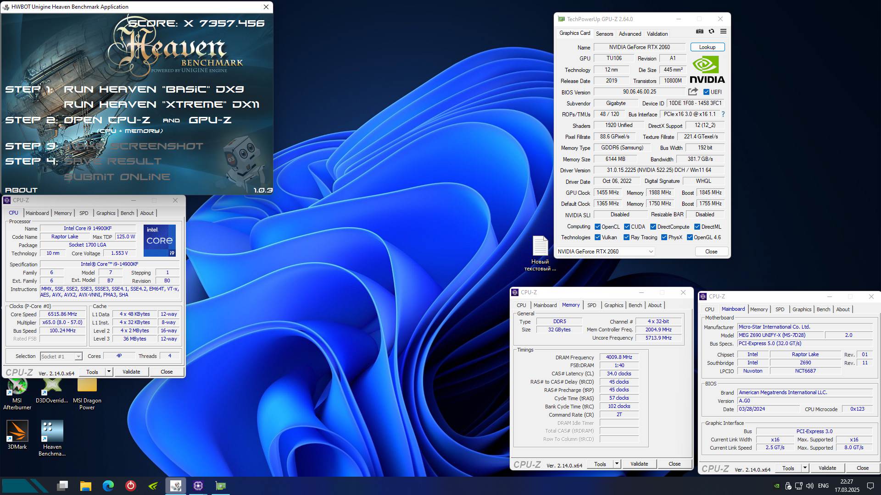
Task: Open the notification center icon
Action: point(870,486)
